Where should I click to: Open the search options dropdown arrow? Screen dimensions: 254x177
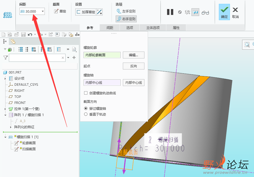[68, 58]
